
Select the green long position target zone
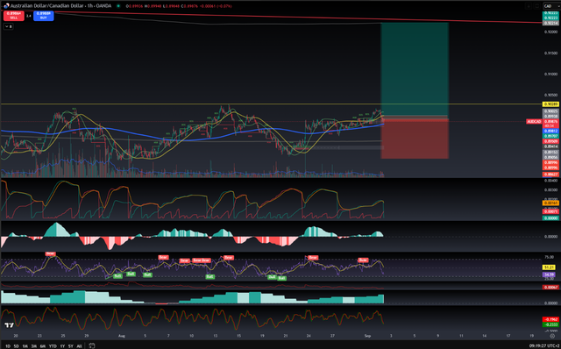pyautogui.click(x=415, y=69)
